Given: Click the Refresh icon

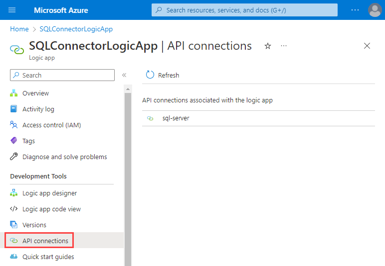Looking at the screenshot, I should point(150,75).
